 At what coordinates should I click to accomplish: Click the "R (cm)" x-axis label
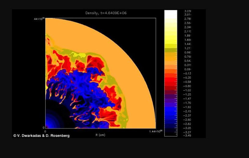100,135
